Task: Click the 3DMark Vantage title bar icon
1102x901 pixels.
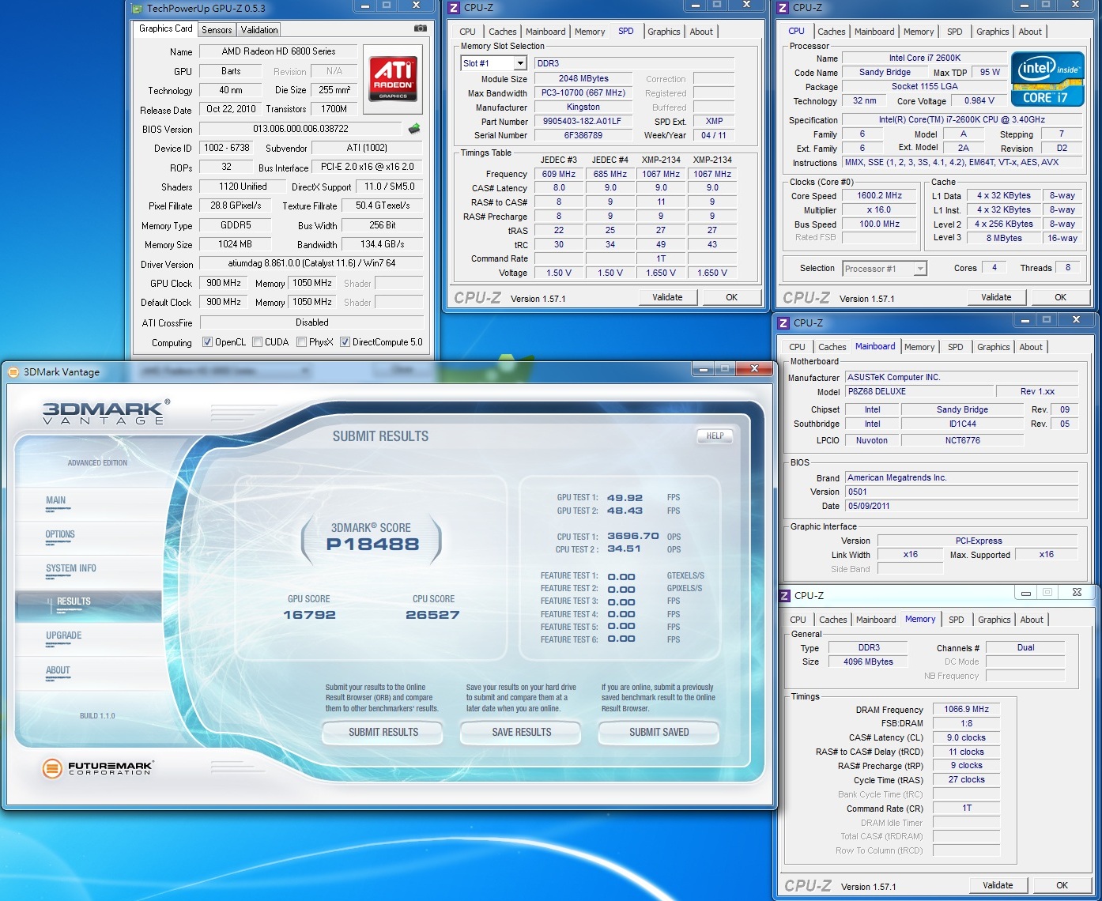Action: (13, 372)
